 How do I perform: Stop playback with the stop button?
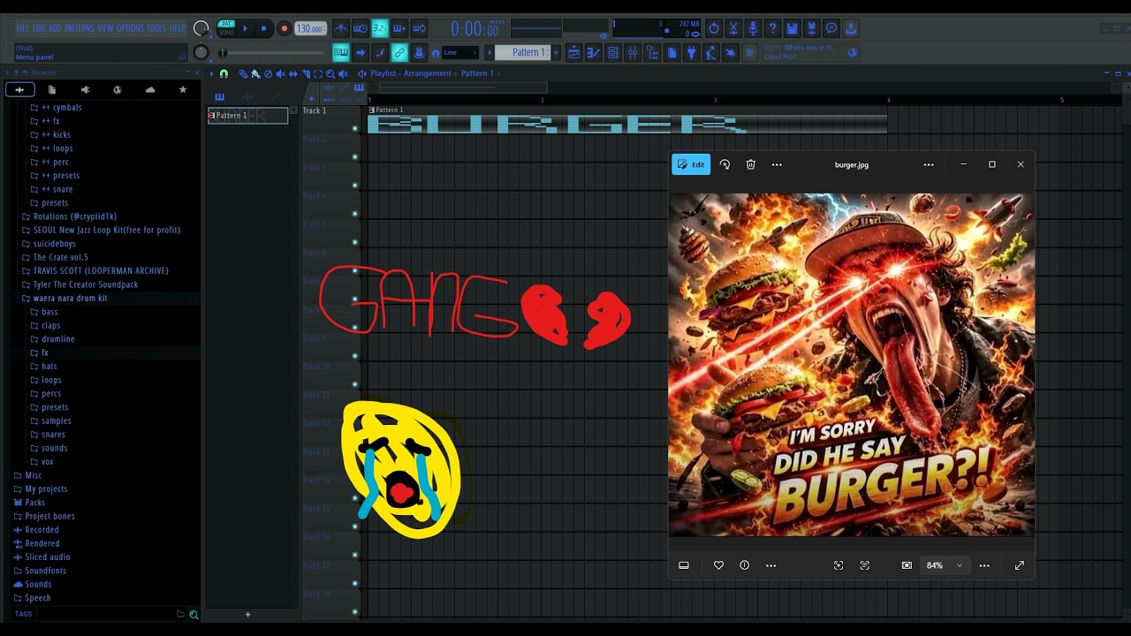pyautogui.click(x=263, y=28)
